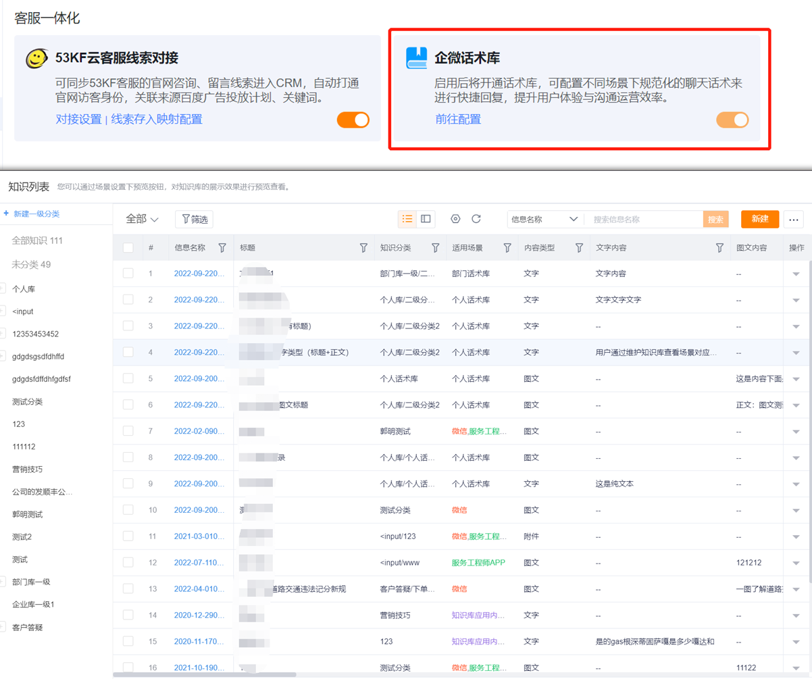The image size is (812, 679).
Task: Select the 营销技巧 category
Action: coord(27,469)
